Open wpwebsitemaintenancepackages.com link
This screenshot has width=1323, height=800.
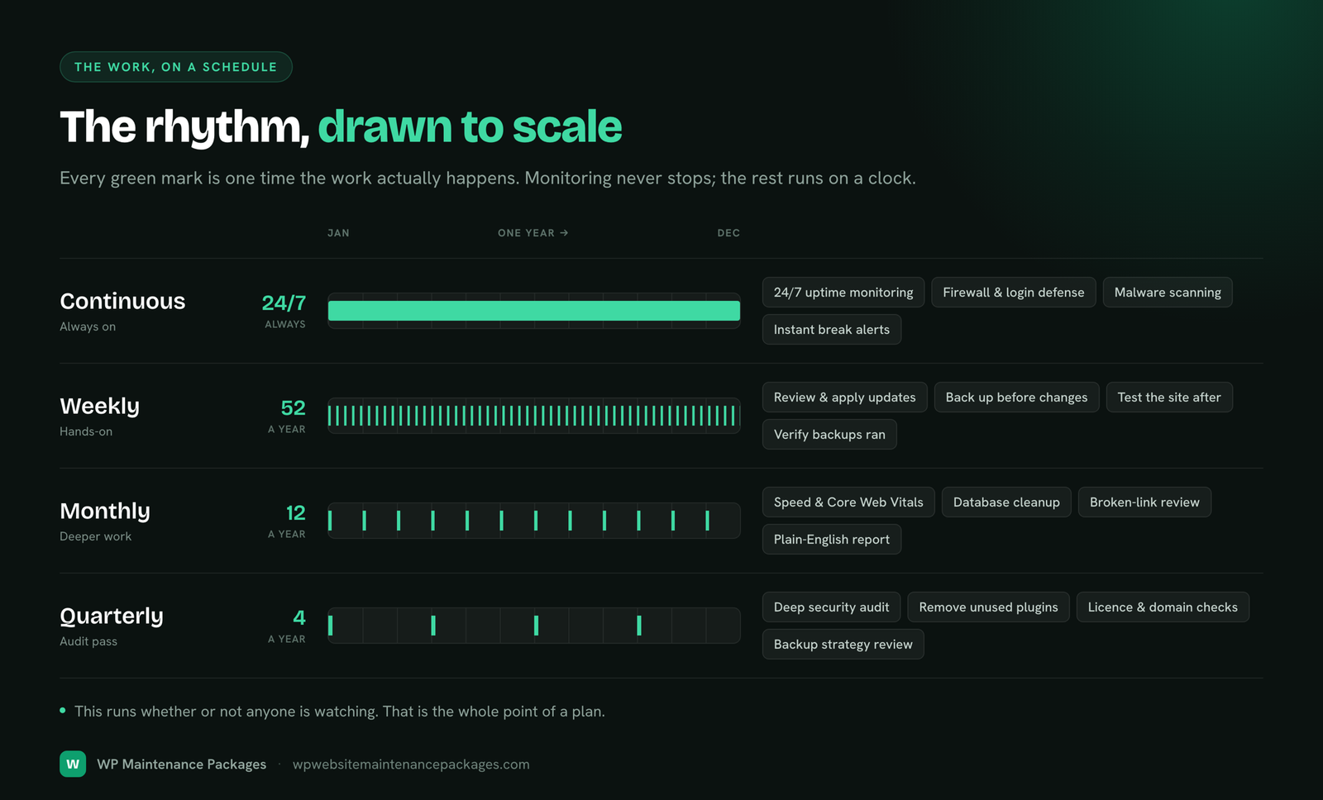tap(411, 764)
